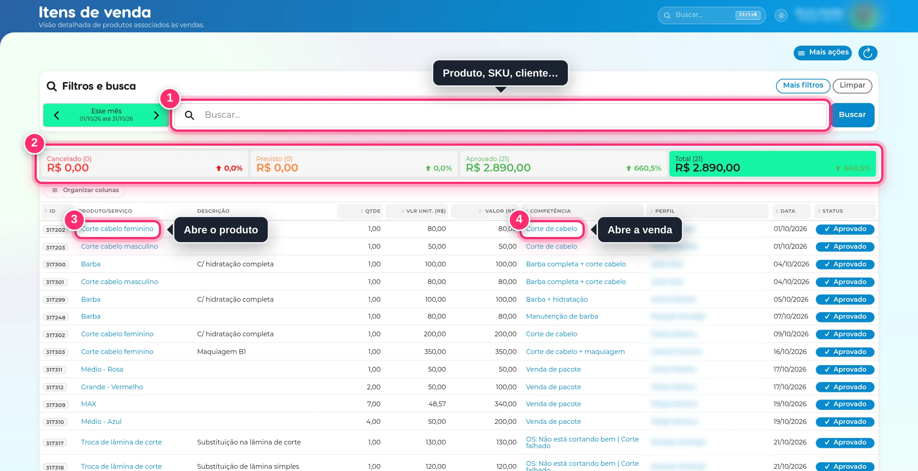Click ID badge 317299
Screen dimensions: 918x471
[55, 300]
